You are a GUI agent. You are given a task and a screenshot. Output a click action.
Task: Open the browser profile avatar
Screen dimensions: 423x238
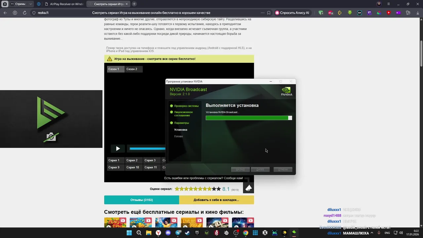click(x=379, y=4)
